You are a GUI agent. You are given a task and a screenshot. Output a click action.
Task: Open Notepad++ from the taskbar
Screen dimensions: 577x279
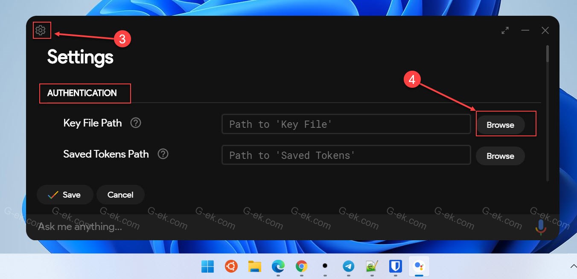(372, 267)
